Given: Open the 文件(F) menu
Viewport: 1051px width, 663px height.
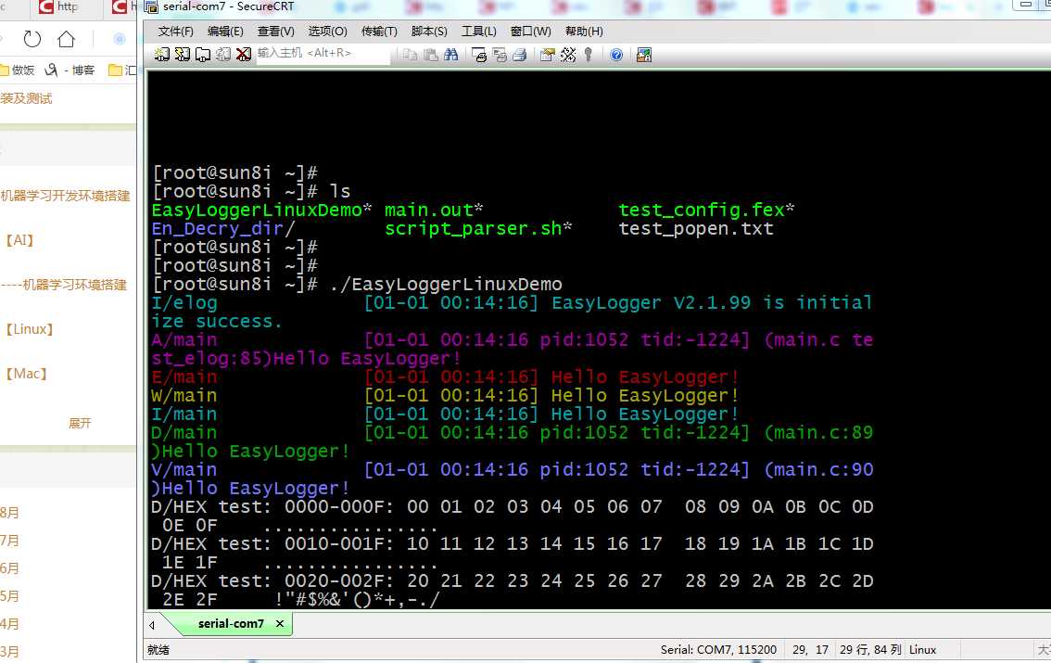Looking at the screenshot, I should click(x=175, y=32).
